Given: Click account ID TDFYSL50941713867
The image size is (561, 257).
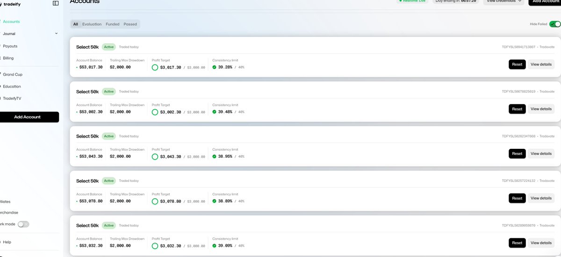Looking at the screenshot, I should tap(518, 47).
